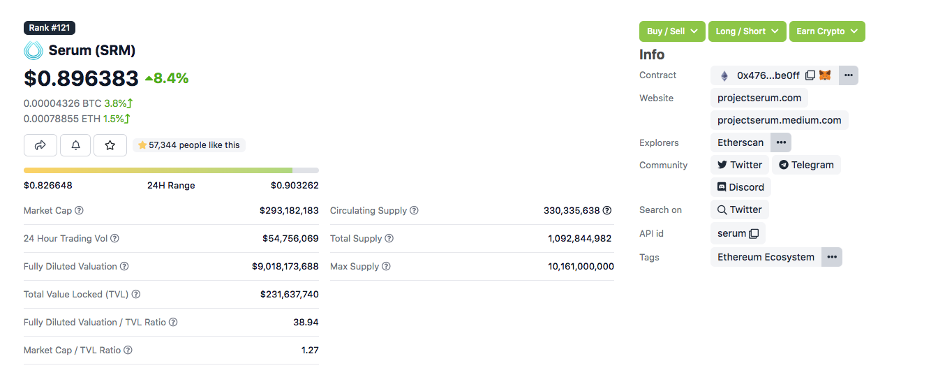The image size is (938, 368).
Task: Click the 1.27 ratio value
Action: (310, 350)
